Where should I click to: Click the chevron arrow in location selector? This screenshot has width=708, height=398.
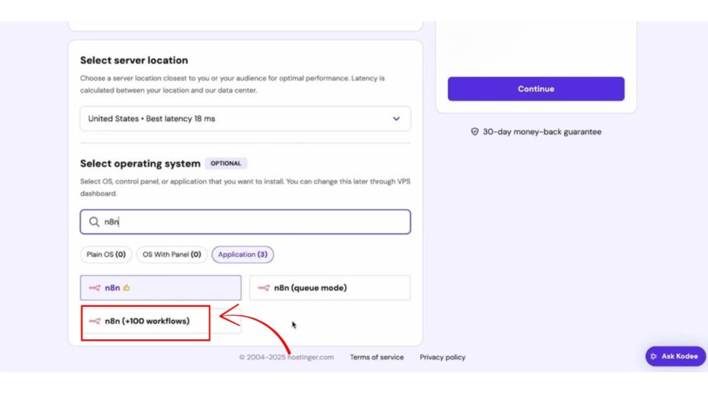click(x=396, y=119)
